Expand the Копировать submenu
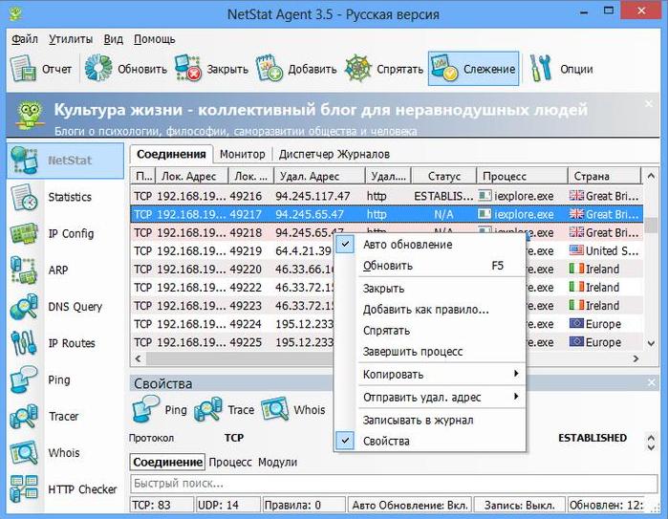Screen dimensions: 668x519 pos(429,375)
